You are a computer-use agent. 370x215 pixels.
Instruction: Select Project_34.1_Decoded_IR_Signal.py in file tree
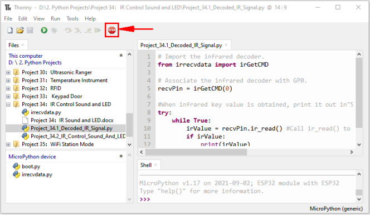point(71,128)
